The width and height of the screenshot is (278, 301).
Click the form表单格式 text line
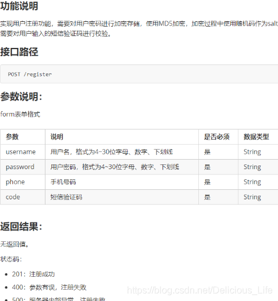[x=20, y=114]
